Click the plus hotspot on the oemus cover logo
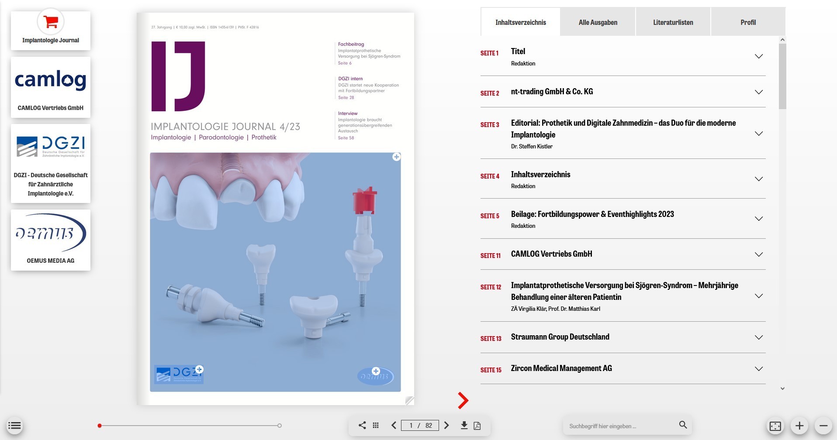The image size is (837, 440). pos(376,371)
